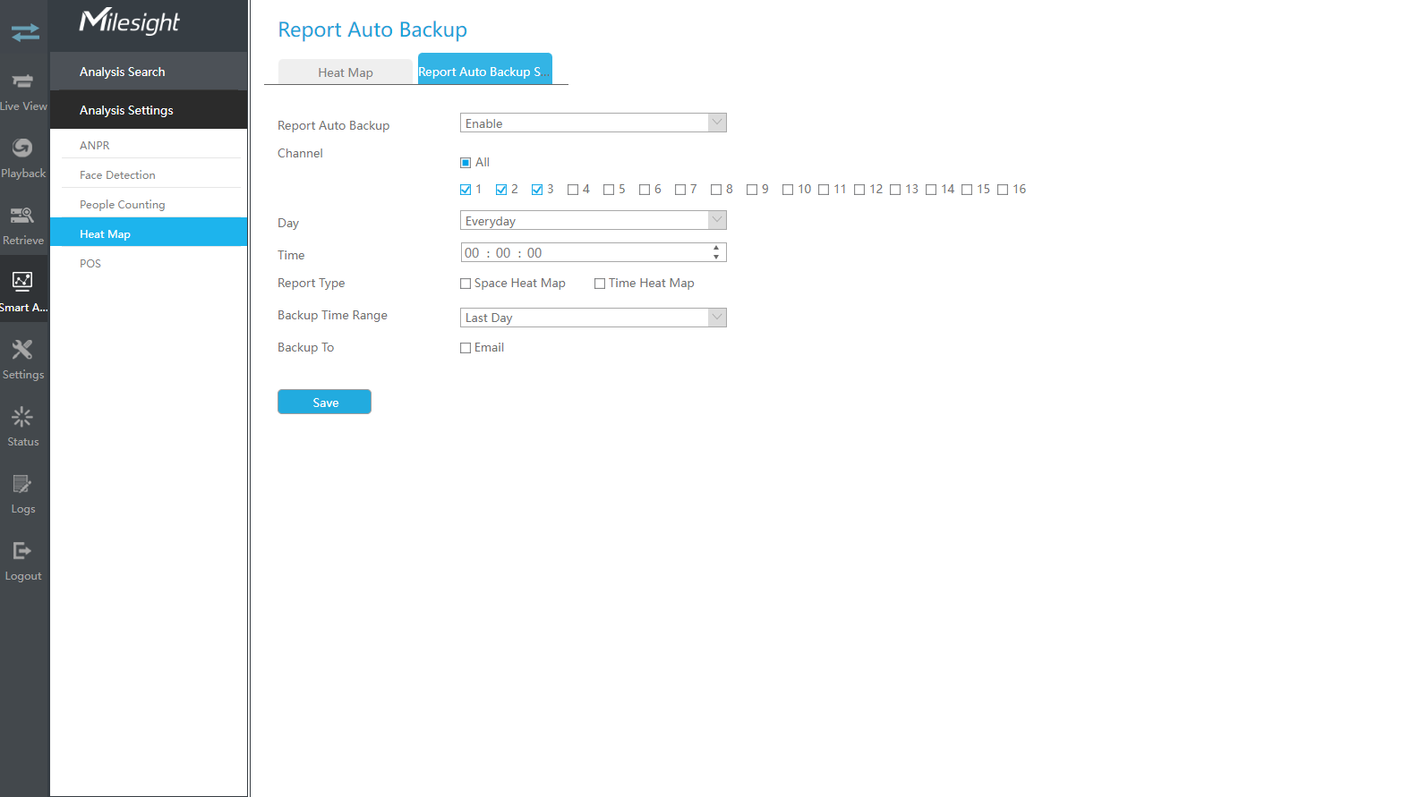1427x797 pixels.
Task: Open the Status icon
Action: [22, 416]
